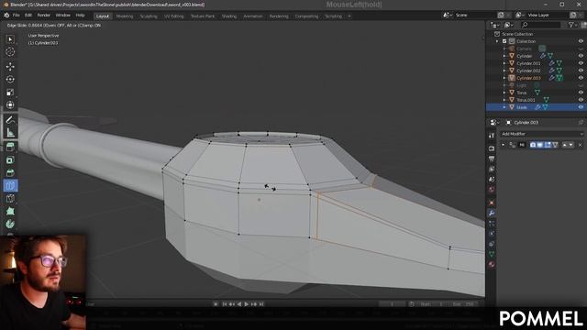Viewport: 587px width, 330px height.
Task: Toggle modifier render visibility camera icon
Action: click(533, 145)
